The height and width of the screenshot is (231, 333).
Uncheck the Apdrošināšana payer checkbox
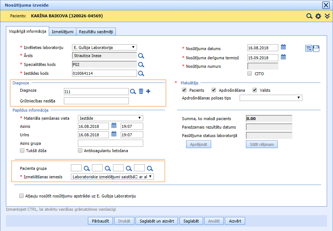[214, 90]
